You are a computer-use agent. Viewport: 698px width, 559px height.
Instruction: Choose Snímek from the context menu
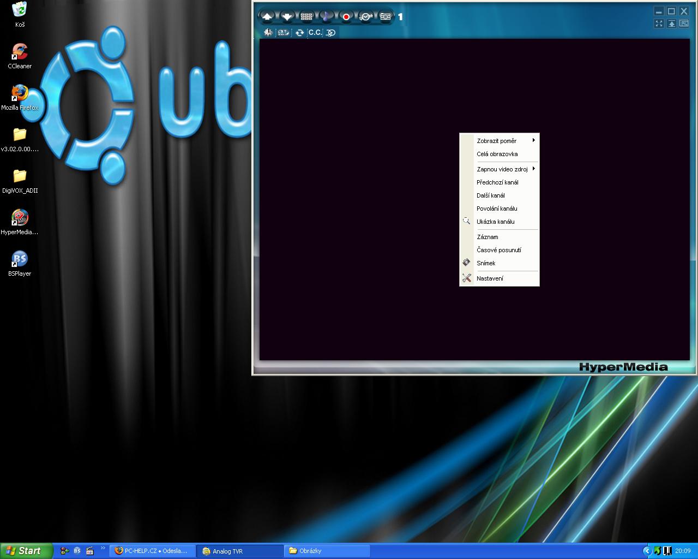point(500,263)
